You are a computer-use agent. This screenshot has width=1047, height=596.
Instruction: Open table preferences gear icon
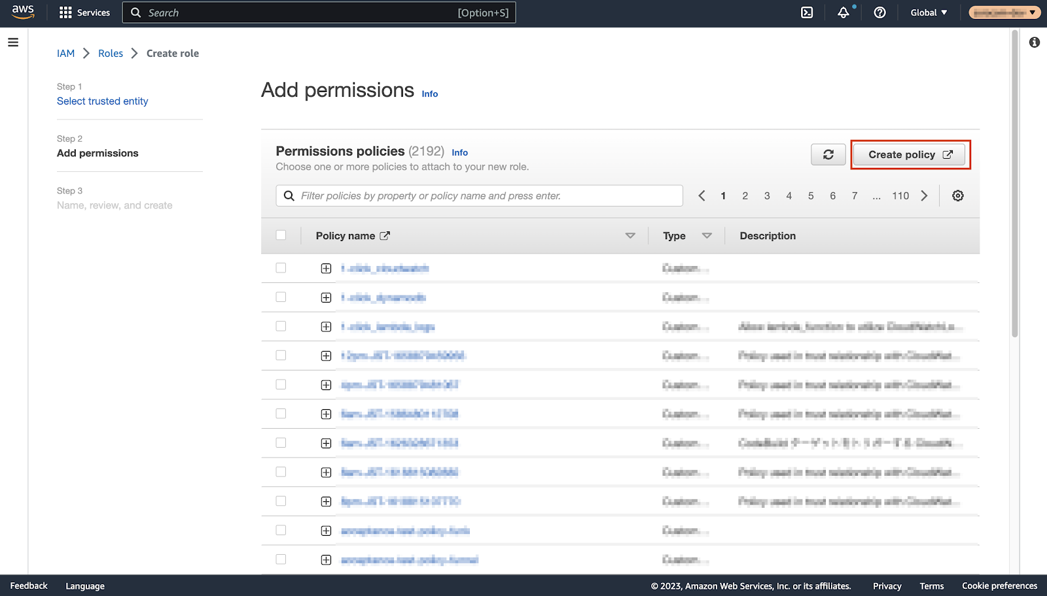pos(957,196)
